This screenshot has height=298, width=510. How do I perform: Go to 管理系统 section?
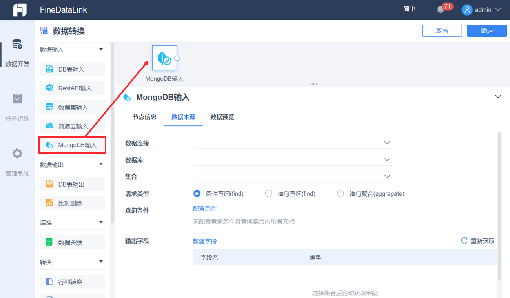point(17,173)
